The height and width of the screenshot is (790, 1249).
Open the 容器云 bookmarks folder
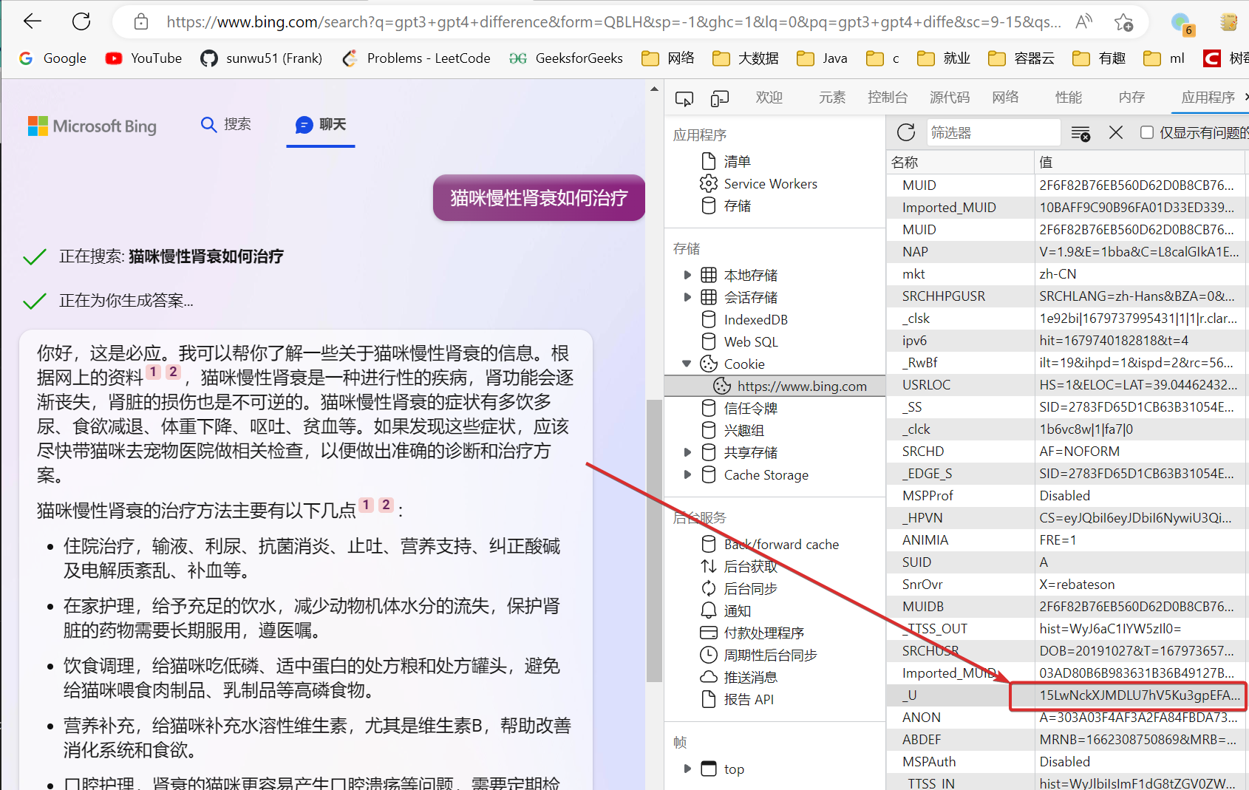click(1021, 58)
